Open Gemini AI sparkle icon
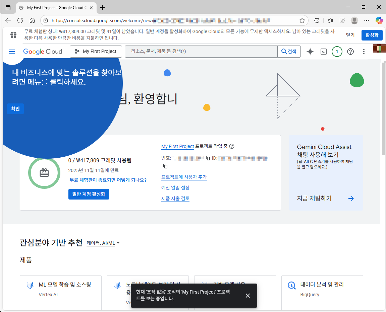 [310, 52]
